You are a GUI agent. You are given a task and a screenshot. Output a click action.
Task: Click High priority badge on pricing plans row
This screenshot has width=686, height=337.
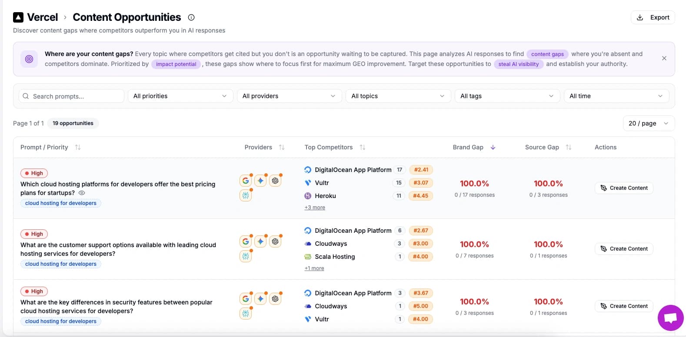click(x=34, y=173)
